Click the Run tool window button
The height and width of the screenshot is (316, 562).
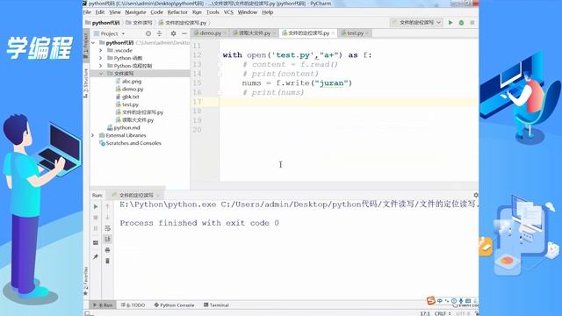point(103,305)
